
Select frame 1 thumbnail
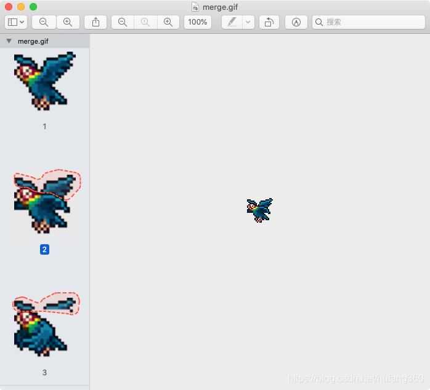(x=45, y=81)
